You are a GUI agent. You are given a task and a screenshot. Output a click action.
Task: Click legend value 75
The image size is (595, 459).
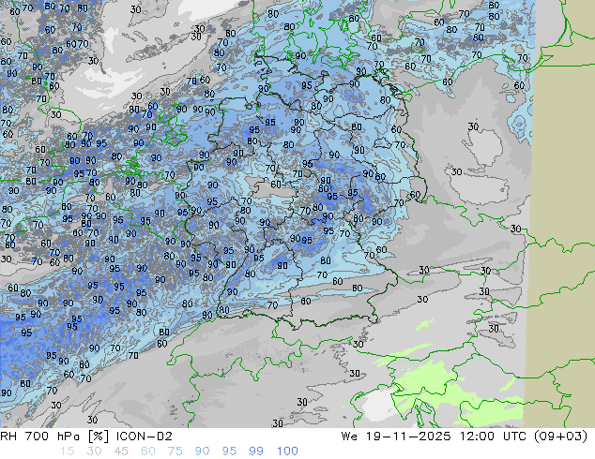[x=175, y=452]
